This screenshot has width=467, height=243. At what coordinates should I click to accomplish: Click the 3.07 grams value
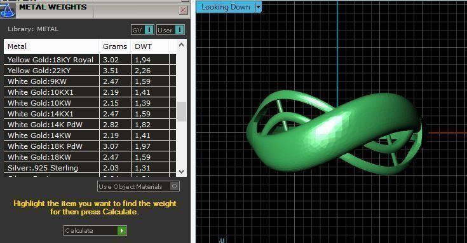point(111,146)
